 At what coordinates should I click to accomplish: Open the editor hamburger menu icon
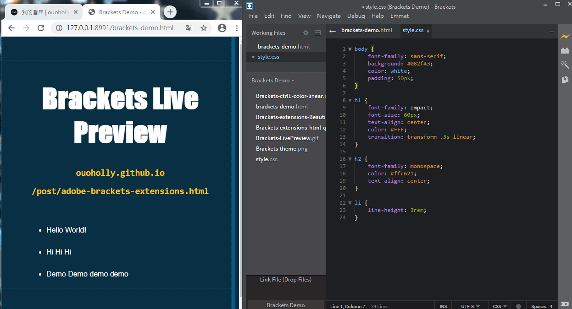pos(550,31)
